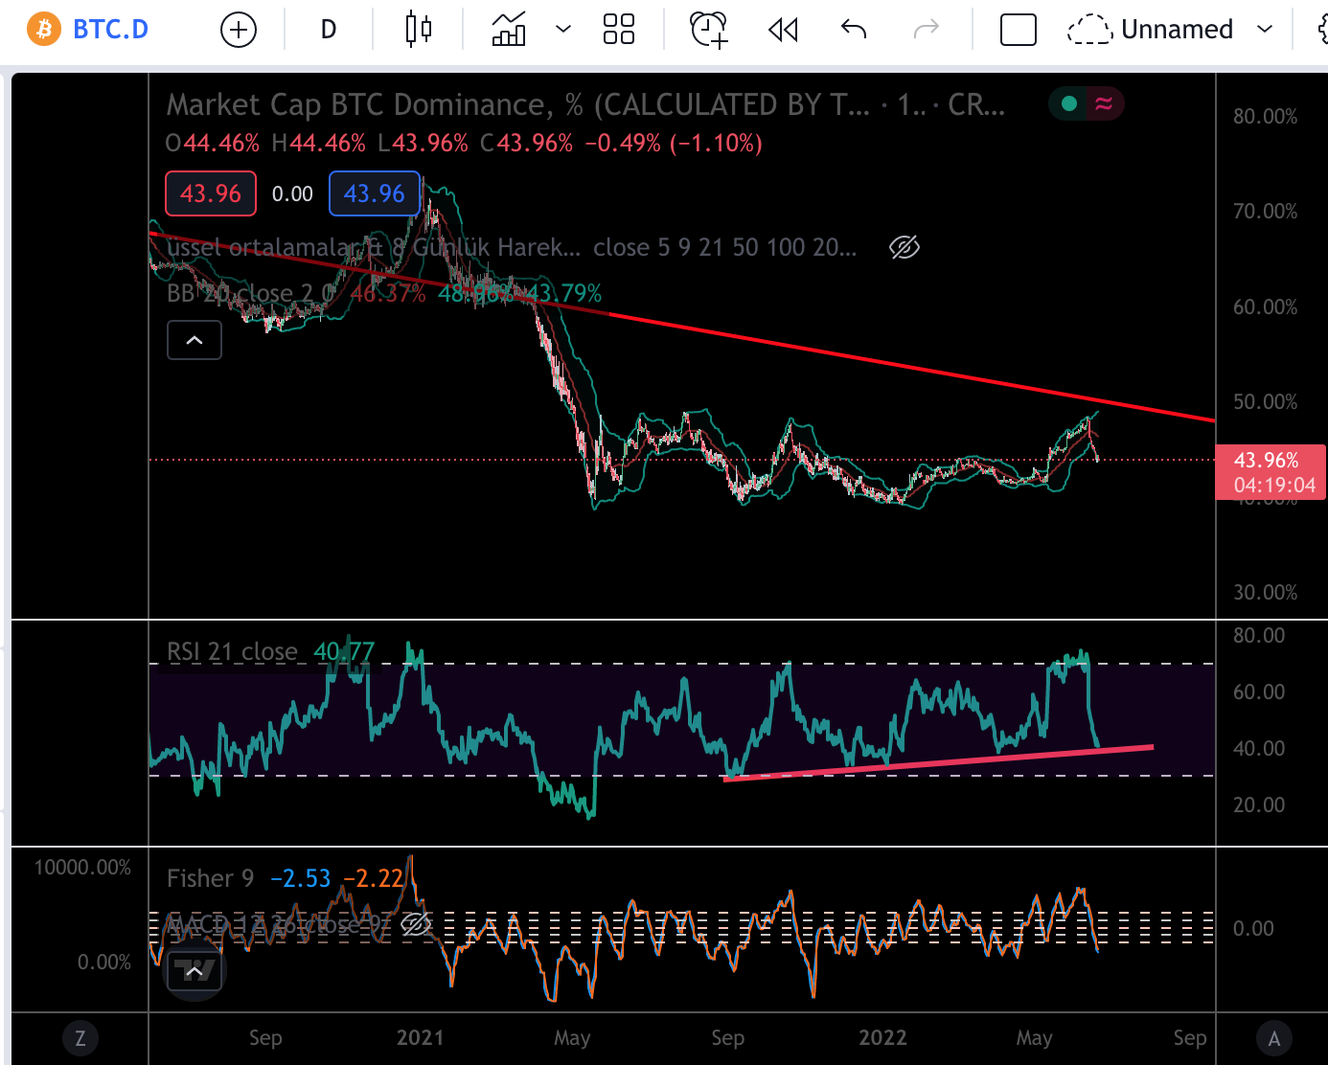Click the 2022 label on the time axis
1328x1065 pixels.
(x=883, y=1038)
